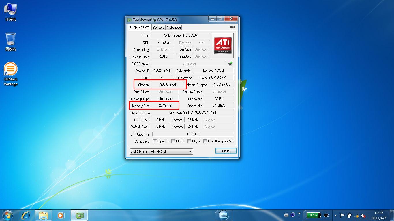The width and height of the screenshot is (394, 221).
Task: Click the BIOS save chip icon
Action: pyautogui.click(x=230, y=64)
